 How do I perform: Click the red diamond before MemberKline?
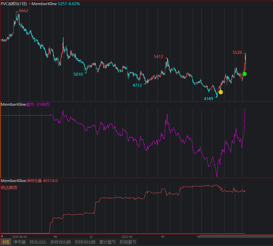[x=29, y=4]
